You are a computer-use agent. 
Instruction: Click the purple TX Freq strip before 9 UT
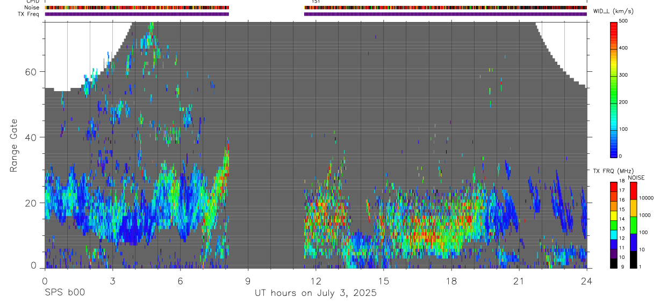(137, 14)
